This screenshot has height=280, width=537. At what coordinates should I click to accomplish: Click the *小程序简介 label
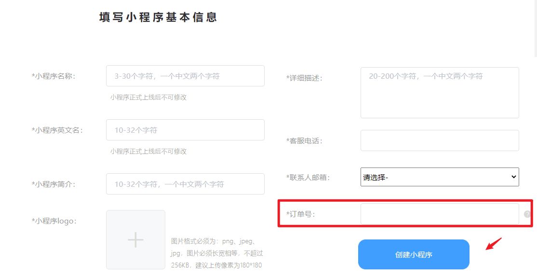pyautogui.click(x=54, y=184)
